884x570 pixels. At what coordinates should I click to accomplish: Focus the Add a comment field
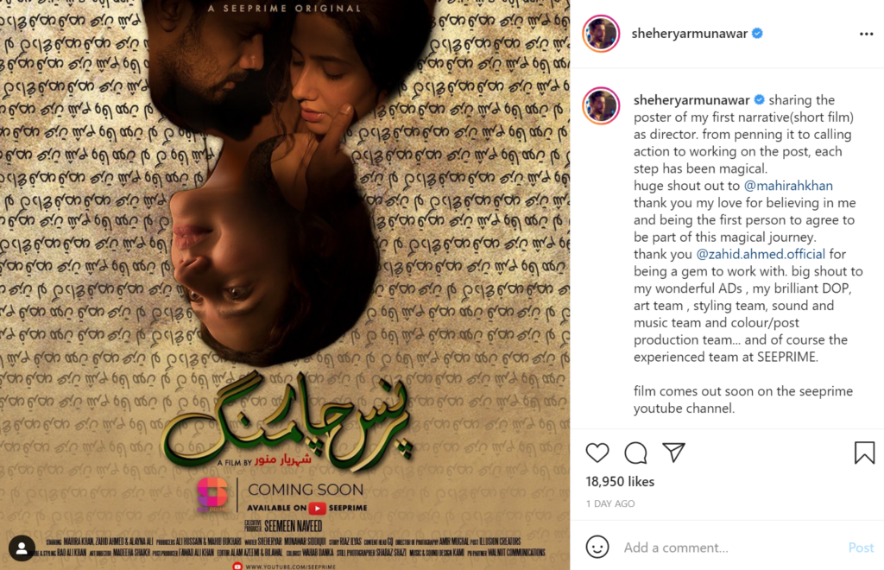(732, 548)
